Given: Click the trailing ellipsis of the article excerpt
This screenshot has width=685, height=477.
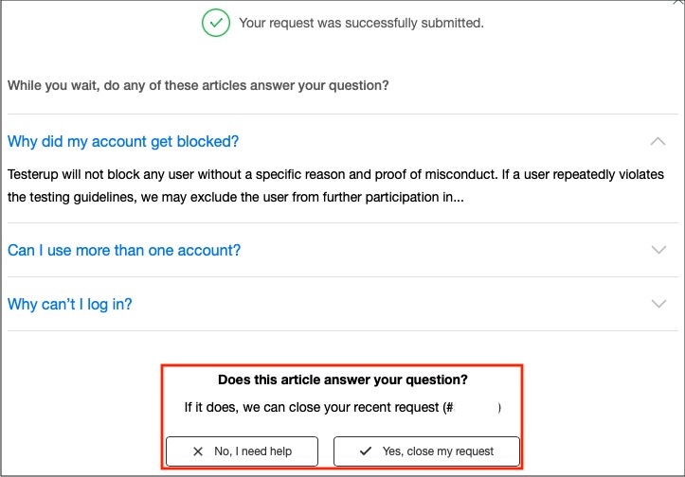Looking at the screenshot, I should (459, 197).
